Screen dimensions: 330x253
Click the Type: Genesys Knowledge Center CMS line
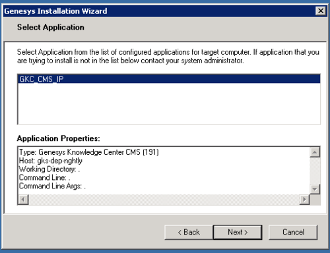89,152
